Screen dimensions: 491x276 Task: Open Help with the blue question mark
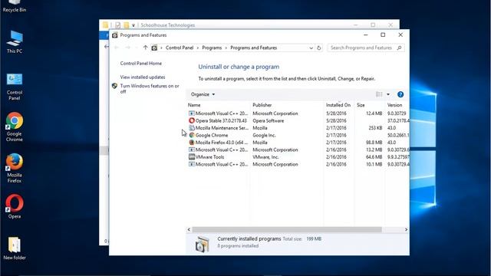[x=400, y=94]
